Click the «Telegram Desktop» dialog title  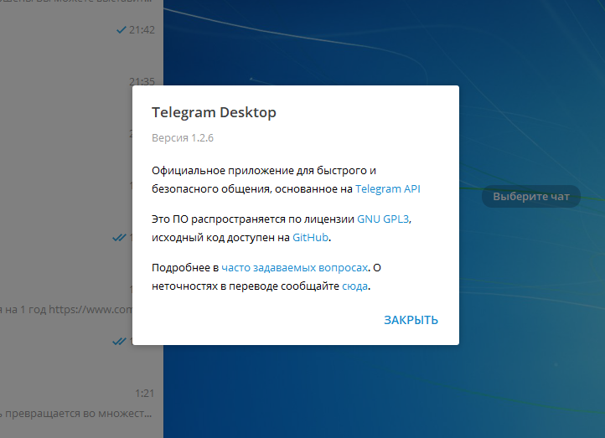(214, 112)
